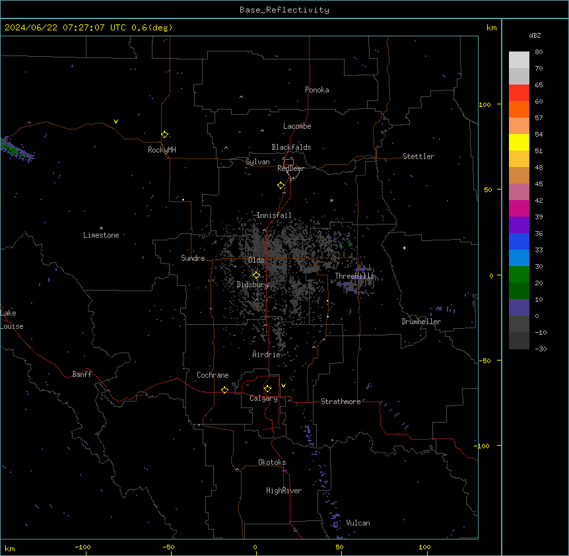Select the asterisk marker above Limestone
Image resolution: width=569 pixels, height=556 pixels.
[101, 228]
